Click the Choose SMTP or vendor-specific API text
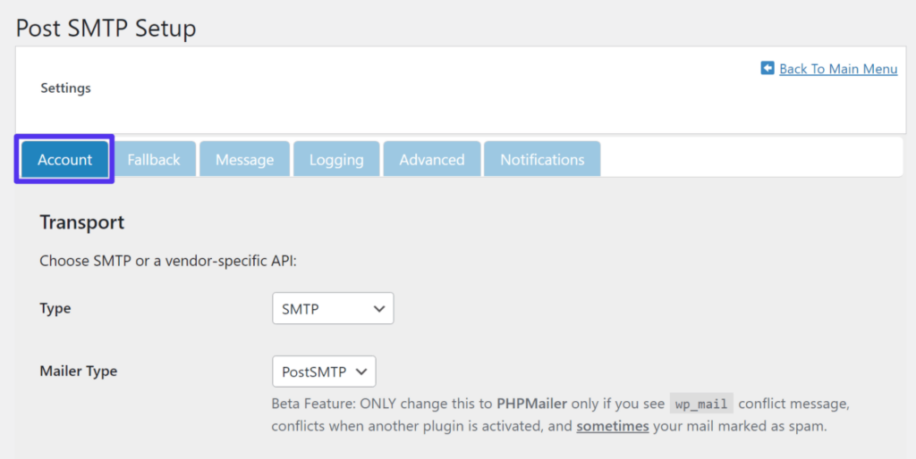Screen dimensions: 916x459 [168, 262]
